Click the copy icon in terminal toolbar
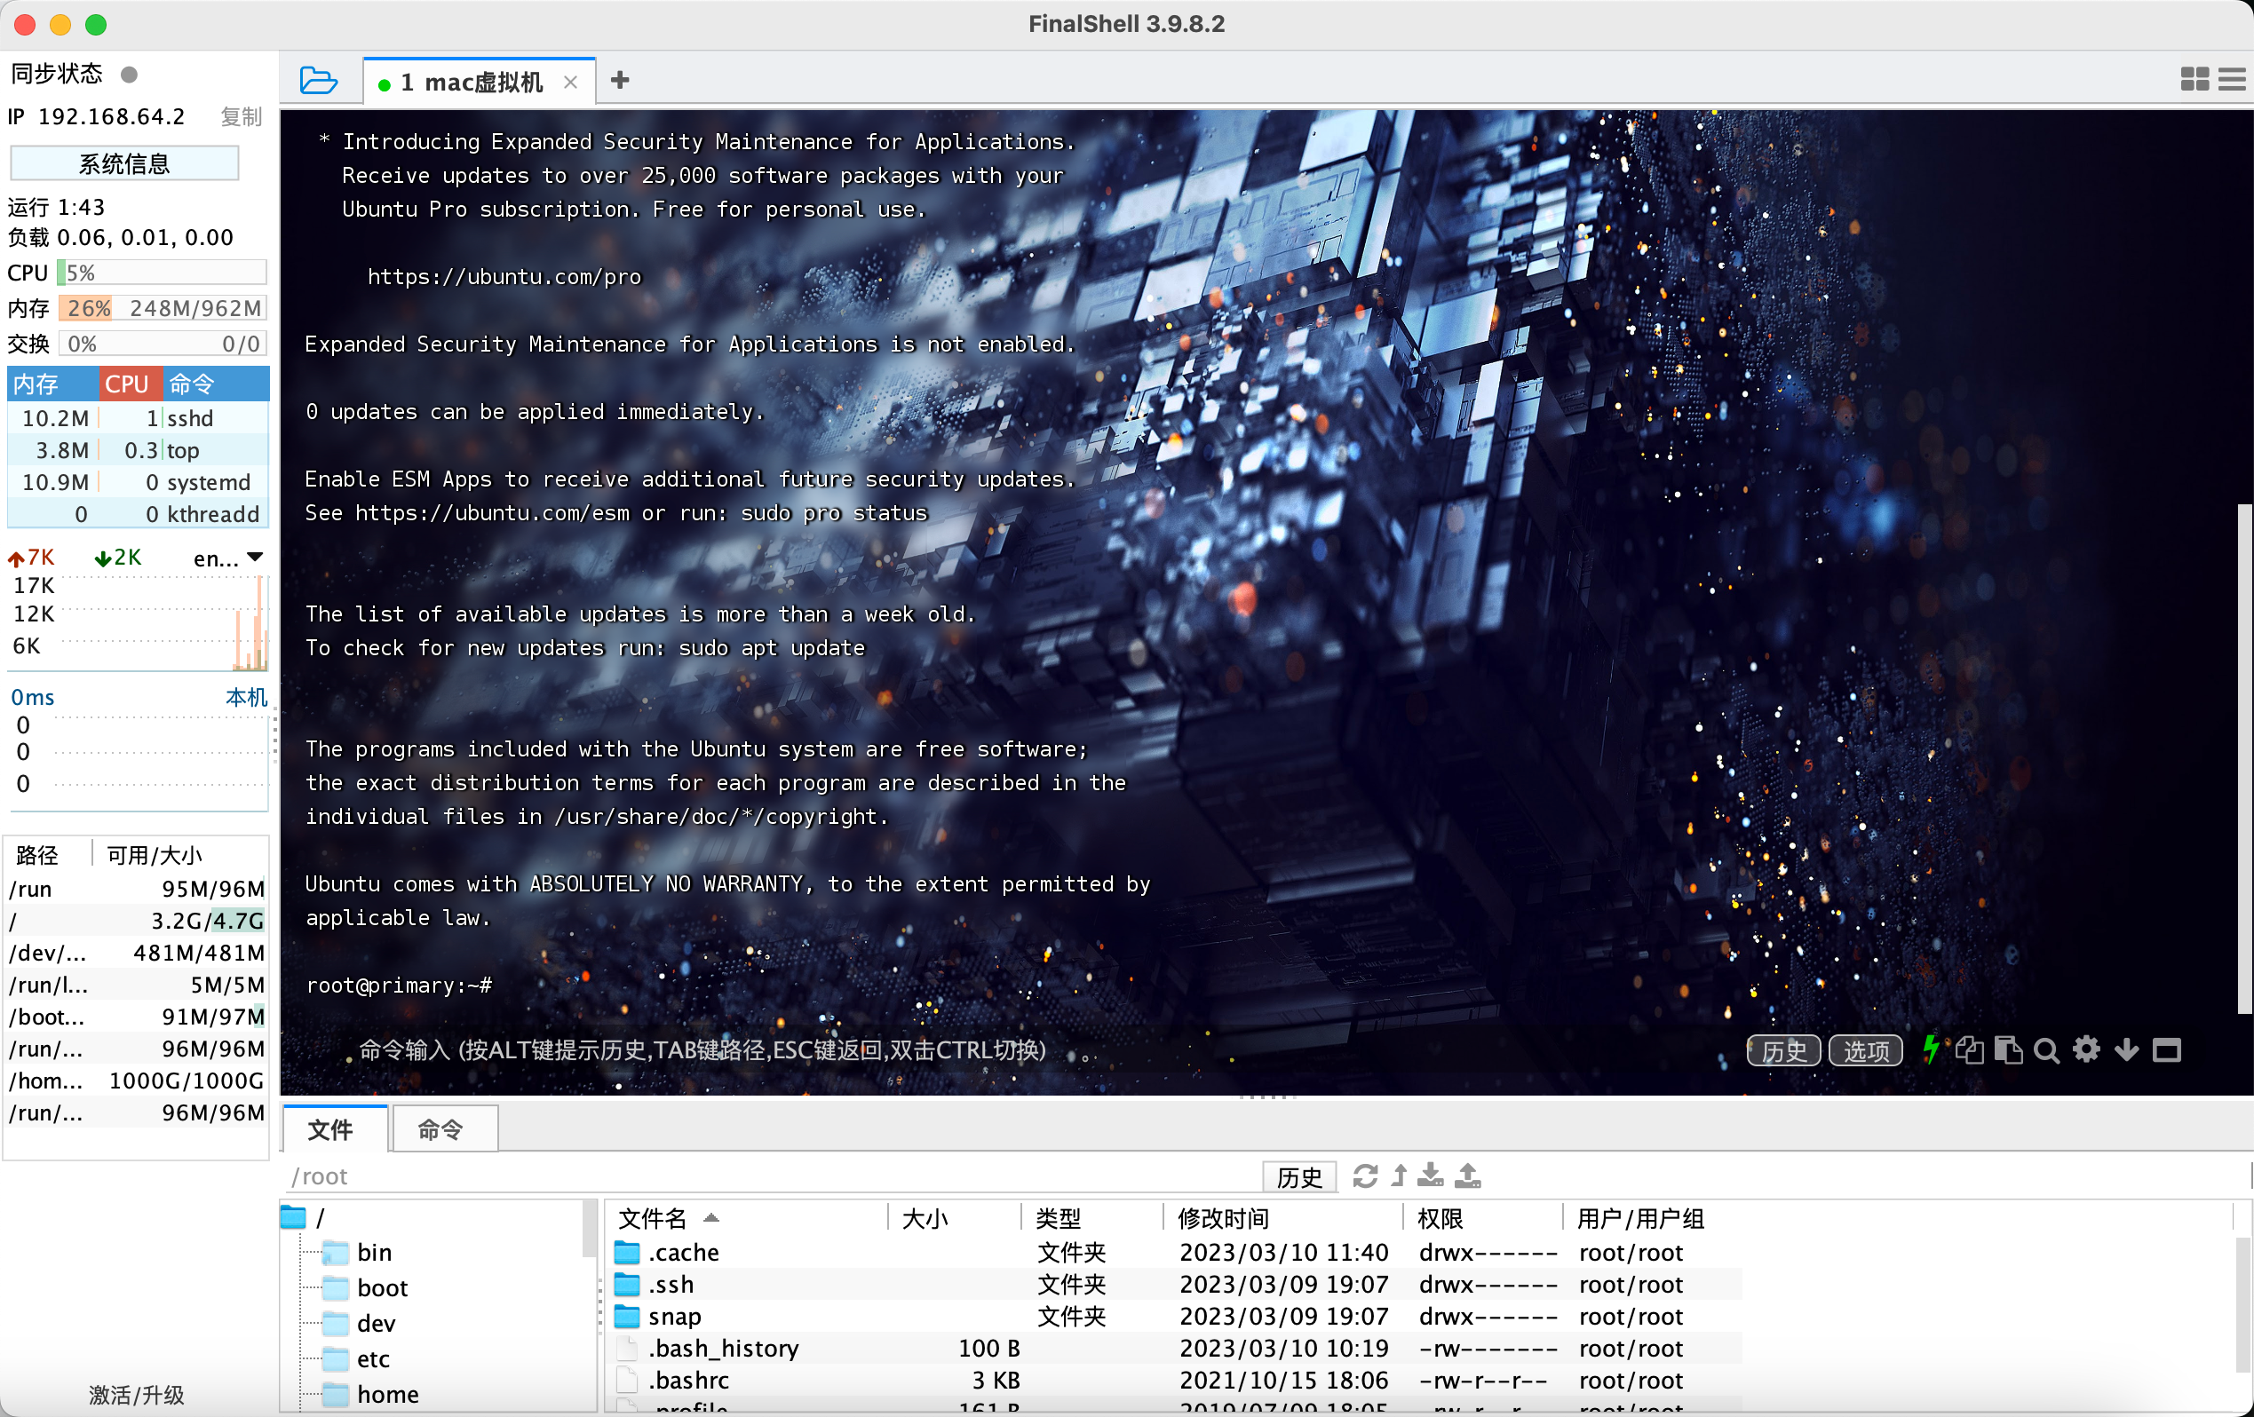The width and height of the screenshot is (2254, 1417). [x=1970, y=1050]
